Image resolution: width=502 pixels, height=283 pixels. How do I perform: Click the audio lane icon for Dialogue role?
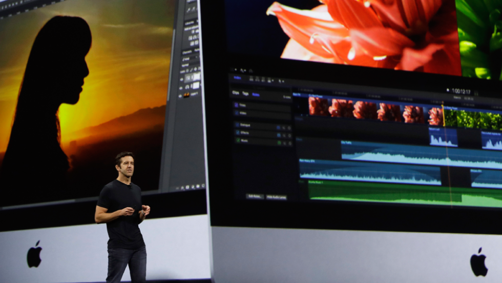click(279, 128)
